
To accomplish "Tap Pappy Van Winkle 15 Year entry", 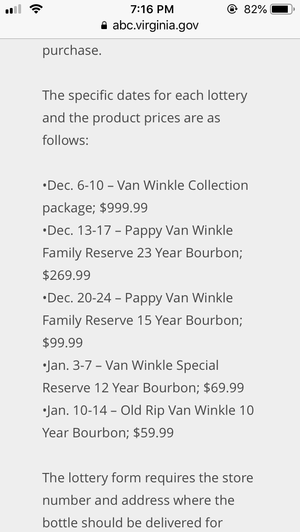I will click(142, 320).
